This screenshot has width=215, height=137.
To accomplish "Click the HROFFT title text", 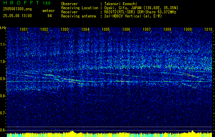I will coord(21,3).
